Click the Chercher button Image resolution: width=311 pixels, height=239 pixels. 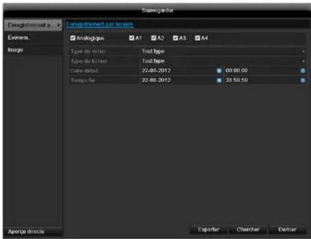click(x=248, y=230)
